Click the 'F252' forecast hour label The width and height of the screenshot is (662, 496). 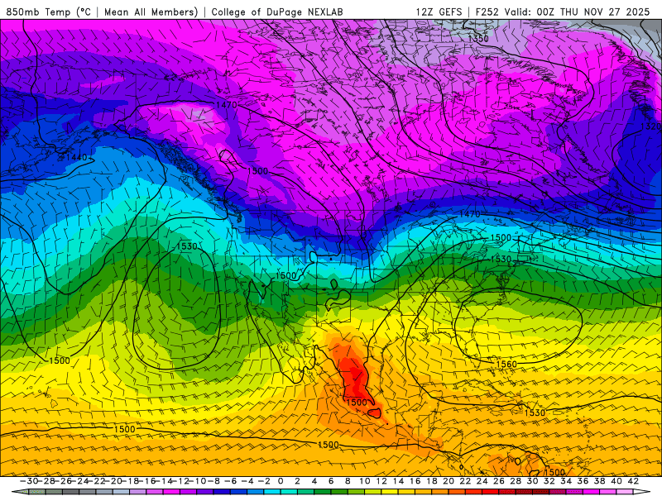pos(487,12)
